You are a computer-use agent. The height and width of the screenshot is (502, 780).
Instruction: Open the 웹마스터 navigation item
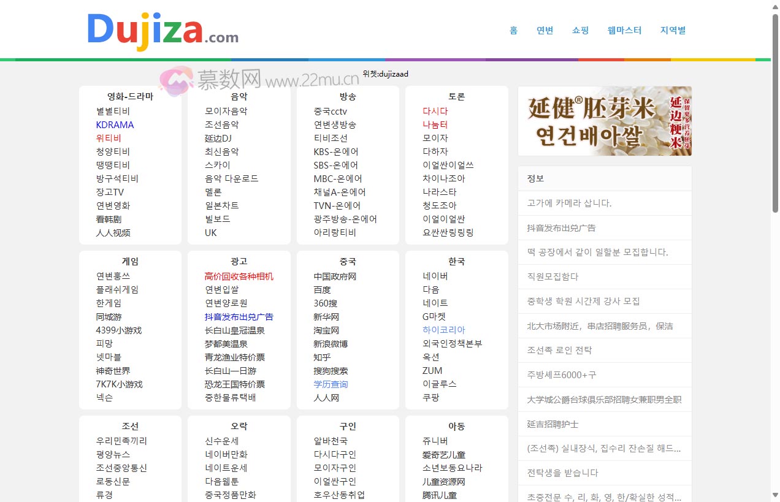point(624,30)
